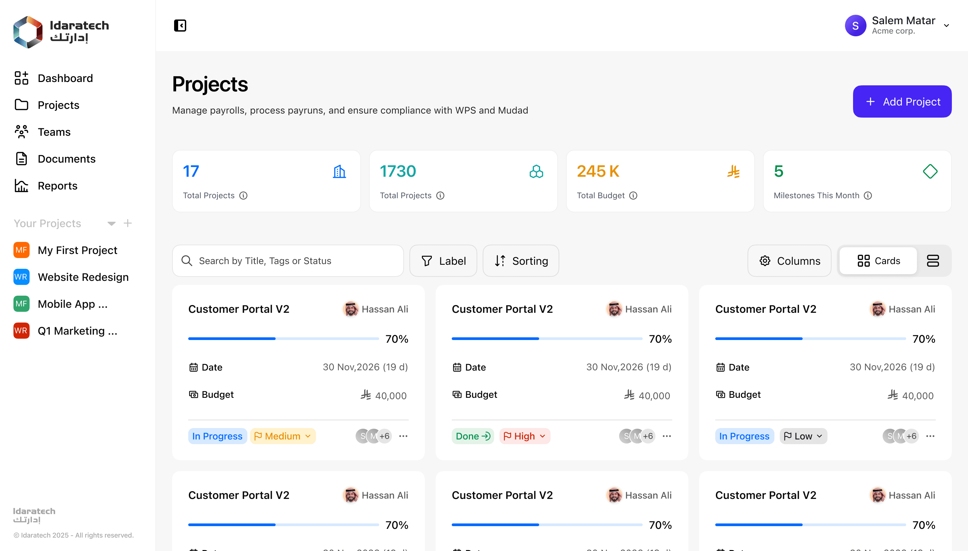This screenshot has width=968, height=551.
Task: Click the Reports chart icon in sidebar
Action: tap(21, 186)
